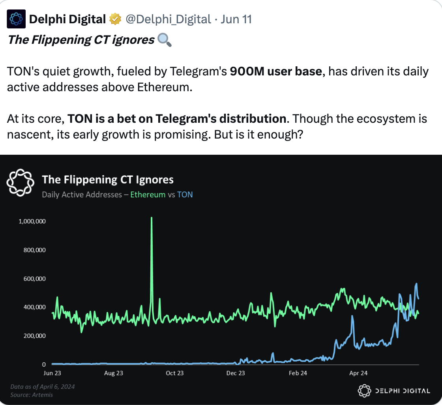
Task: Click the Apr 24 x-axis label
Action: tap(358, 373)
